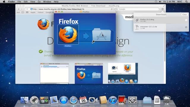Open Finder from the Dock
Screen dimensions: 190x107
coord(24,100)
